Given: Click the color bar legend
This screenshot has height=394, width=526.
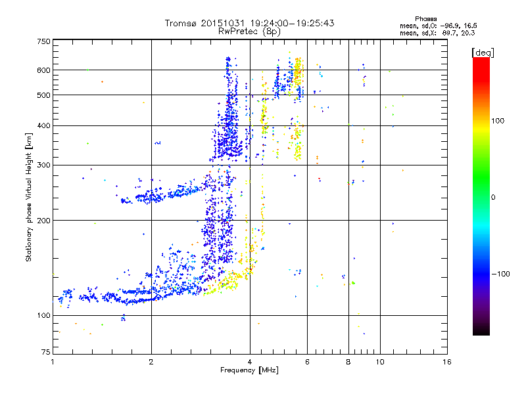Looking at the screenshot, I should [481, 196].
